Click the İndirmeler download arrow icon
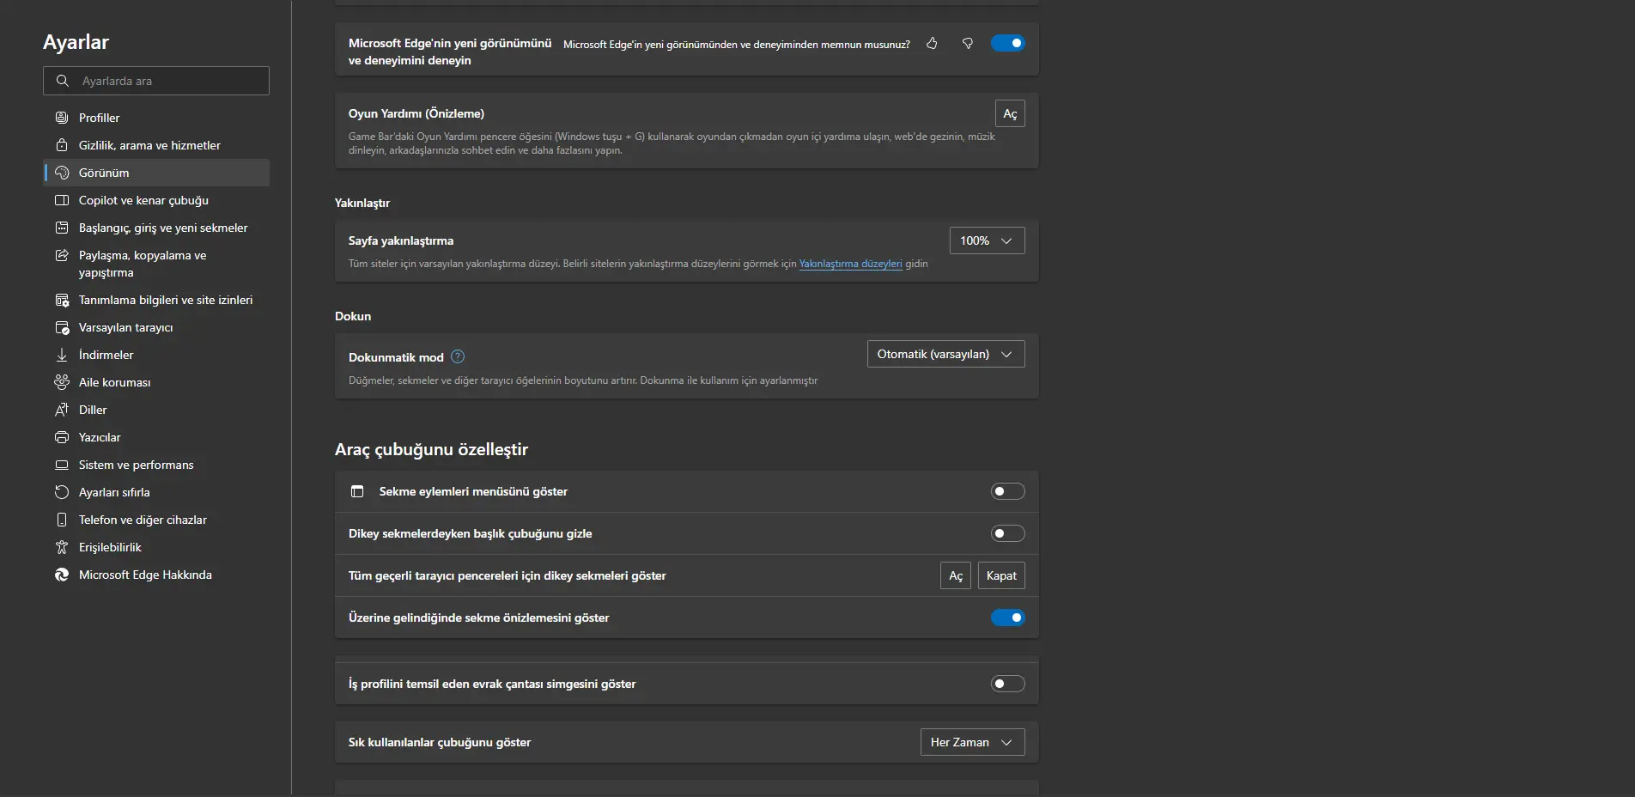Screen dimensions: 1635x797 pyautogui.click(x=62, y=355)
